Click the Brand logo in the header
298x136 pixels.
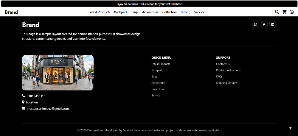coord(11,12)
